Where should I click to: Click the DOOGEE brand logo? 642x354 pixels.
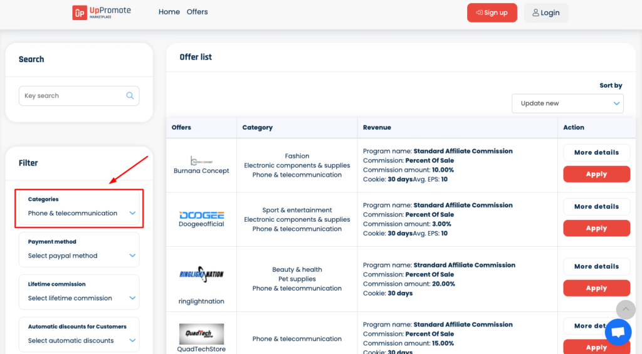(201, 215)
